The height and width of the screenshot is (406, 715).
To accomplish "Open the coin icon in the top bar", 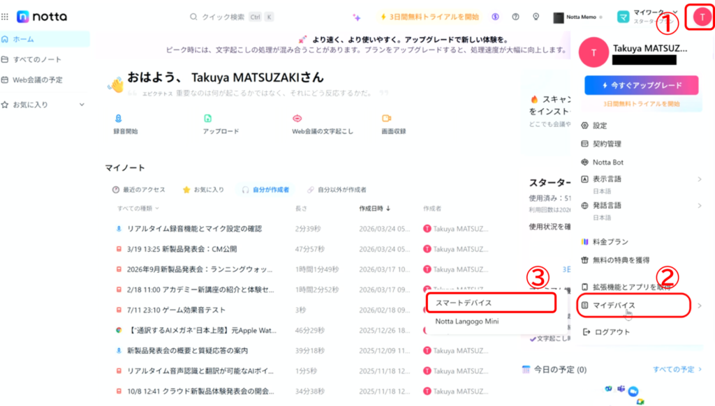I will (495, 17).
